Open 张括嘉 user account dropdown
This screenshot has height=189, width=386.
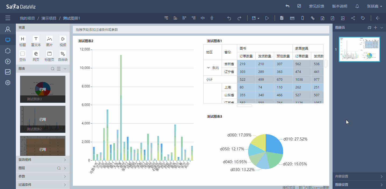(x=374, y=6)
